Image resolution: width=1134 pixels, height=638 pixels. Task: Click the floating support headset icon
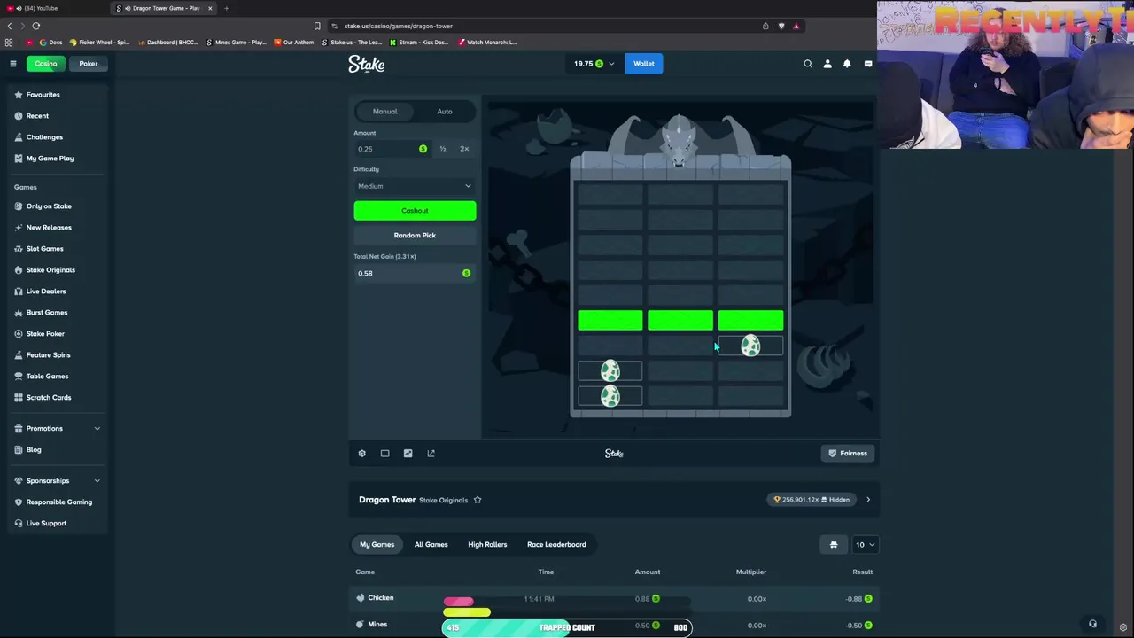click(1092, 624)
